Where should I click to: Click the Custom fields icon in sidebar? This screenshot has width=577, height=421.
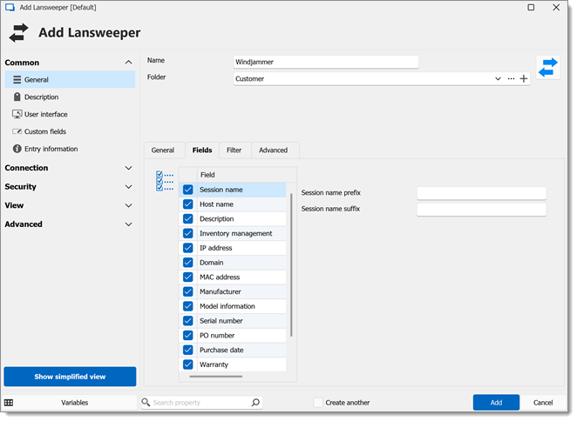pyautogui.click(x=17, y=131)
